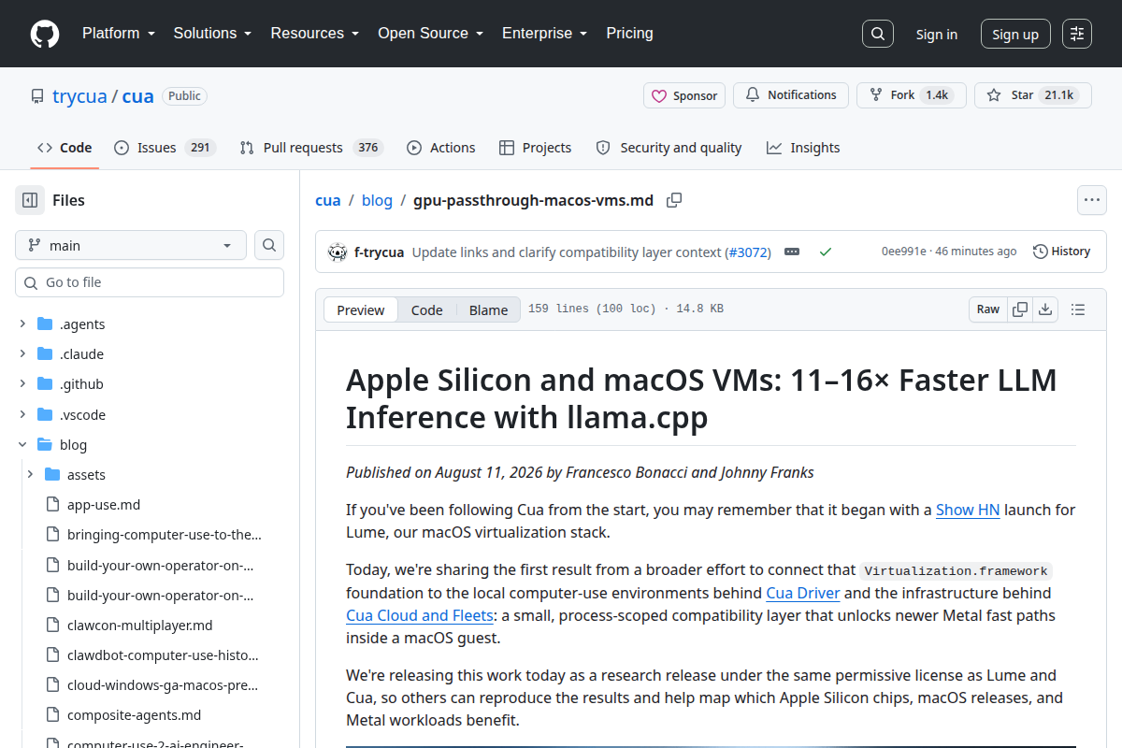
Task: View the Raw file
Action: coord(988,309)
